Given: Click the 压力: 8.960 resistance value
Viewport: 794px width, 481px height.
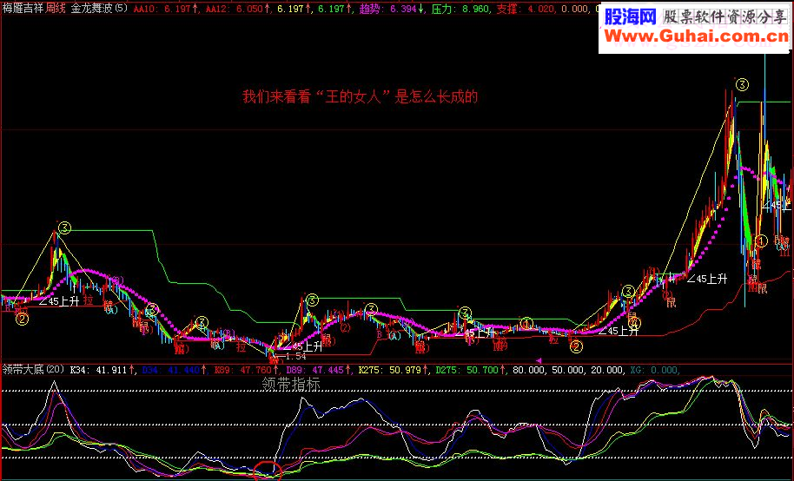Looking at the screenshot, I should click(x=460, y=9).
